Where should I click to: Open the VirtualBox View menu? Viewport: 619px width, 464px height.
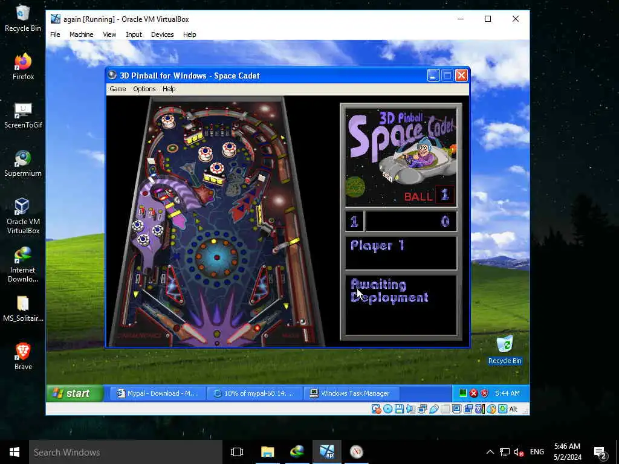point(109,34)
